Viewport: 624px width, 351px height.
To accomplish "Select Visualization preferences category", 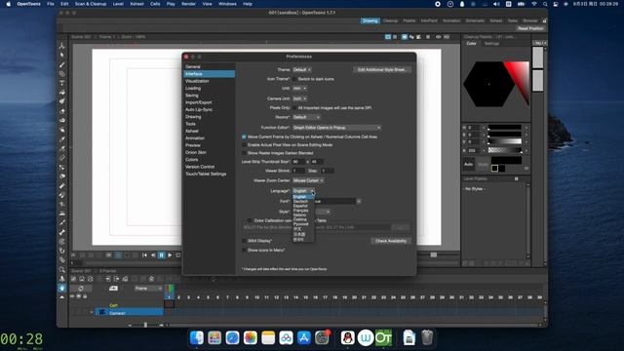I will coord(197,81).
